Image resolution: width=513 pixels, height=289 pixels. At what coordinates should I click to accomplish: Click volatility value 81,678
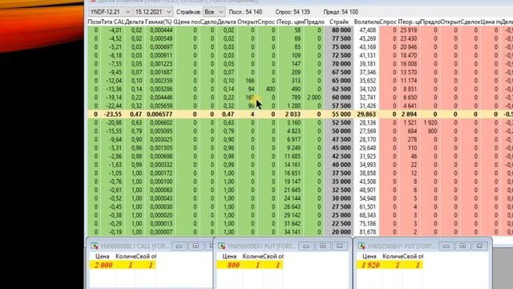pos(367,232)
